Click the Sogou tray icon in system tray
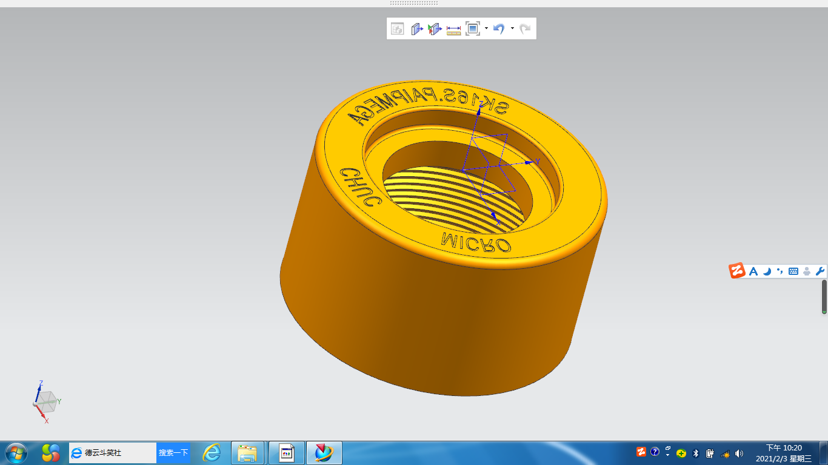 point(641,452)
